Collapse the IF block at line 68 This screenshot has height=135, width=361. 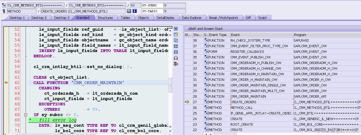26,115
